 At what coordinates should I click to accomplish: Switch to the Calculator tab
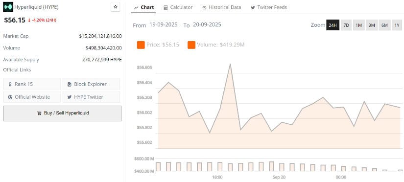[178, 7]
